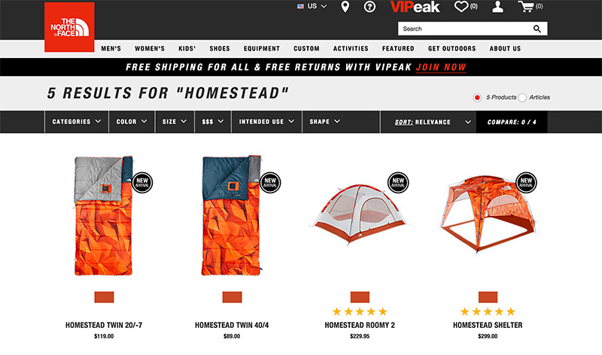View wishlist heart icon
The image size is (602, 355).
[x=466, y=6]
